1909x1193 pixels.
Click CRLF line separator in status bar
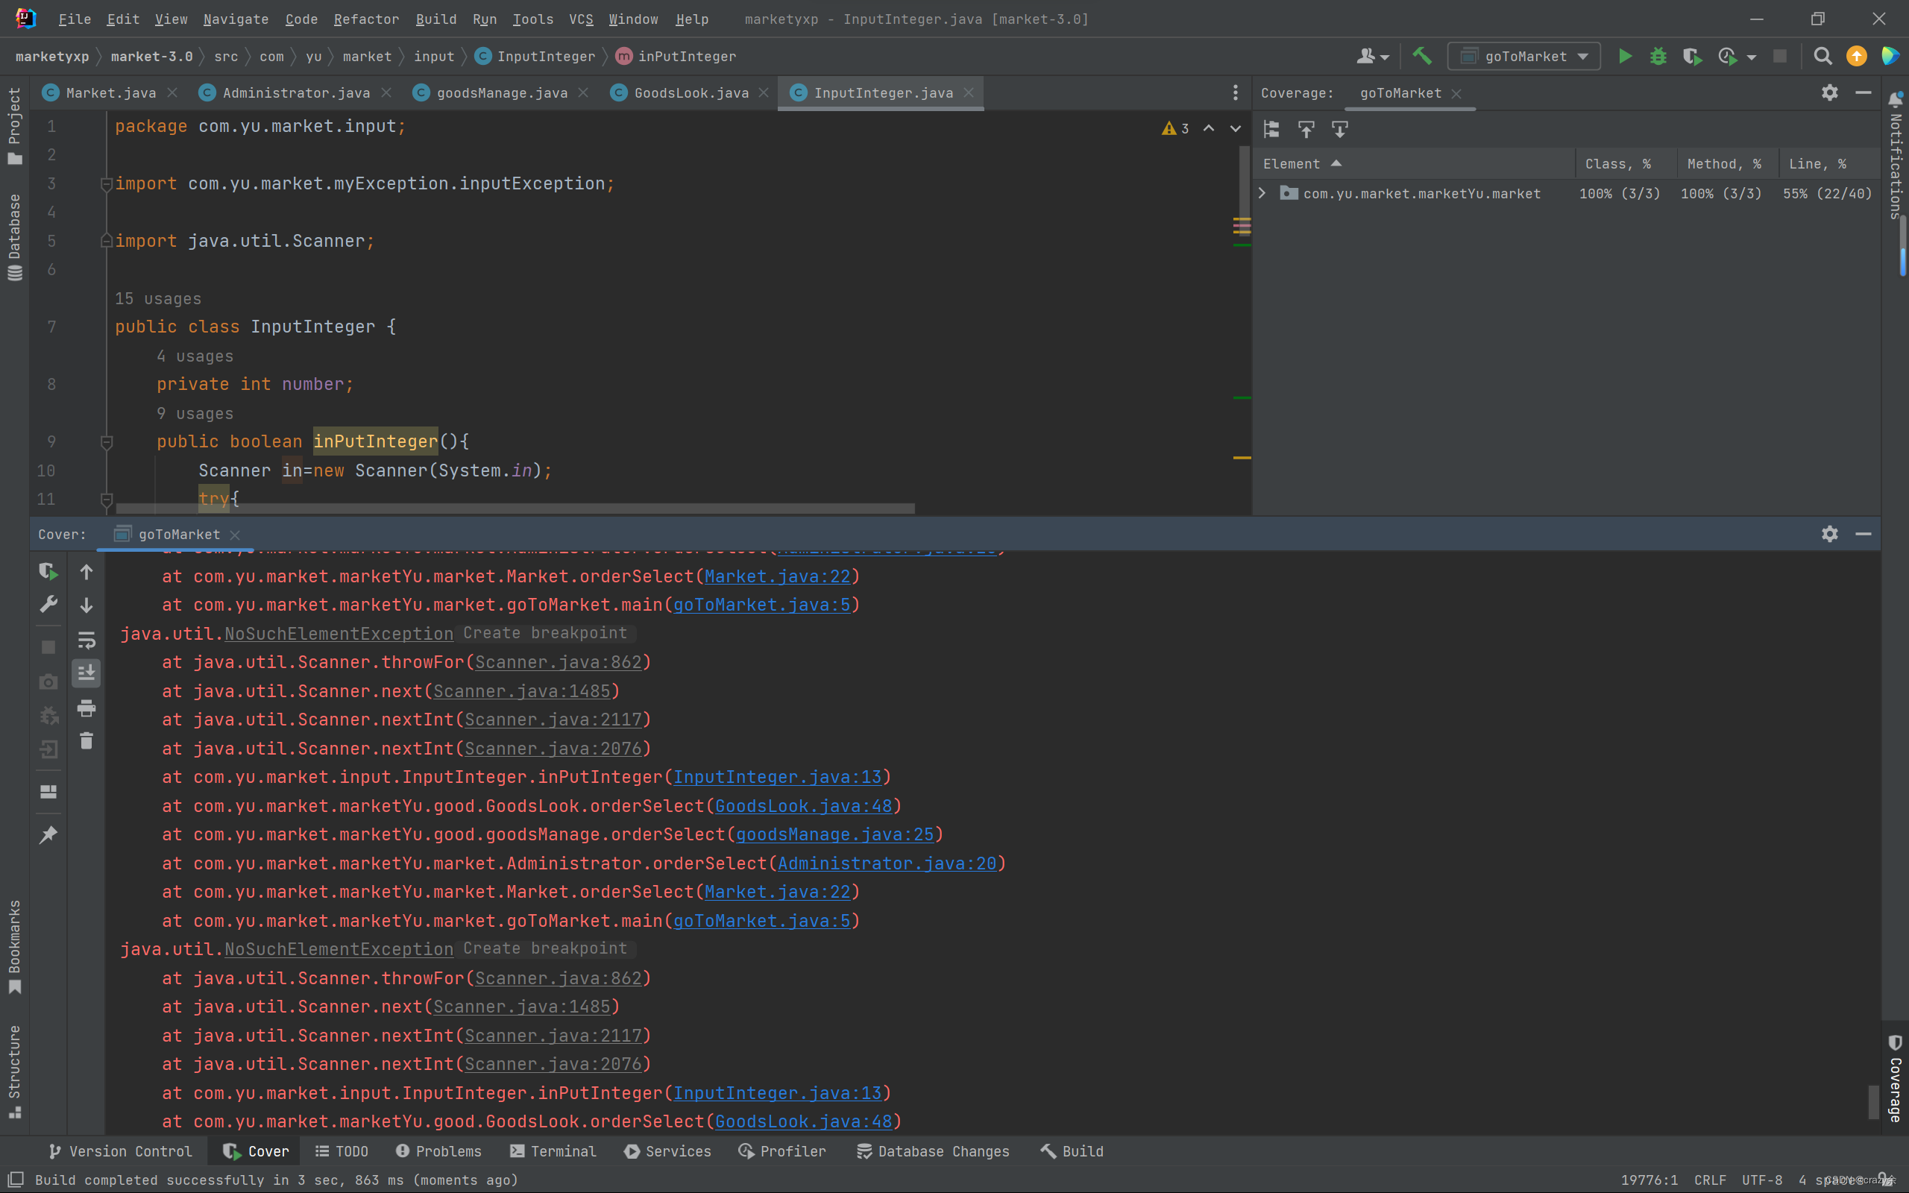point(1709,1180)
